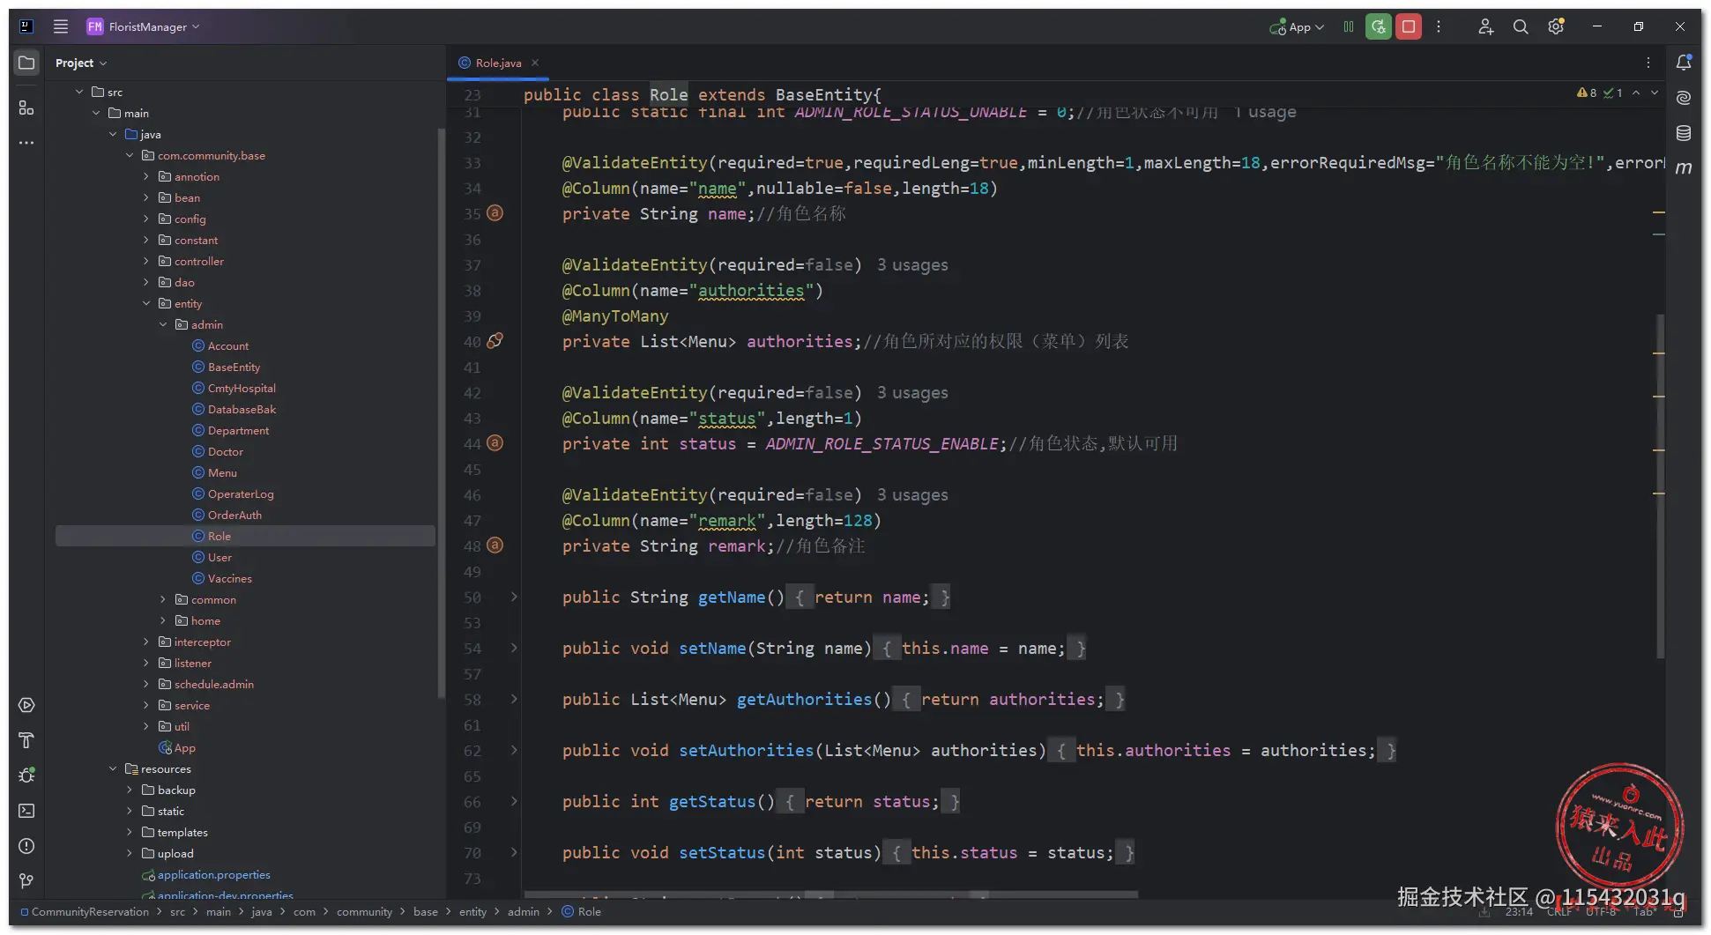Go to next highlighted error

1655,93
